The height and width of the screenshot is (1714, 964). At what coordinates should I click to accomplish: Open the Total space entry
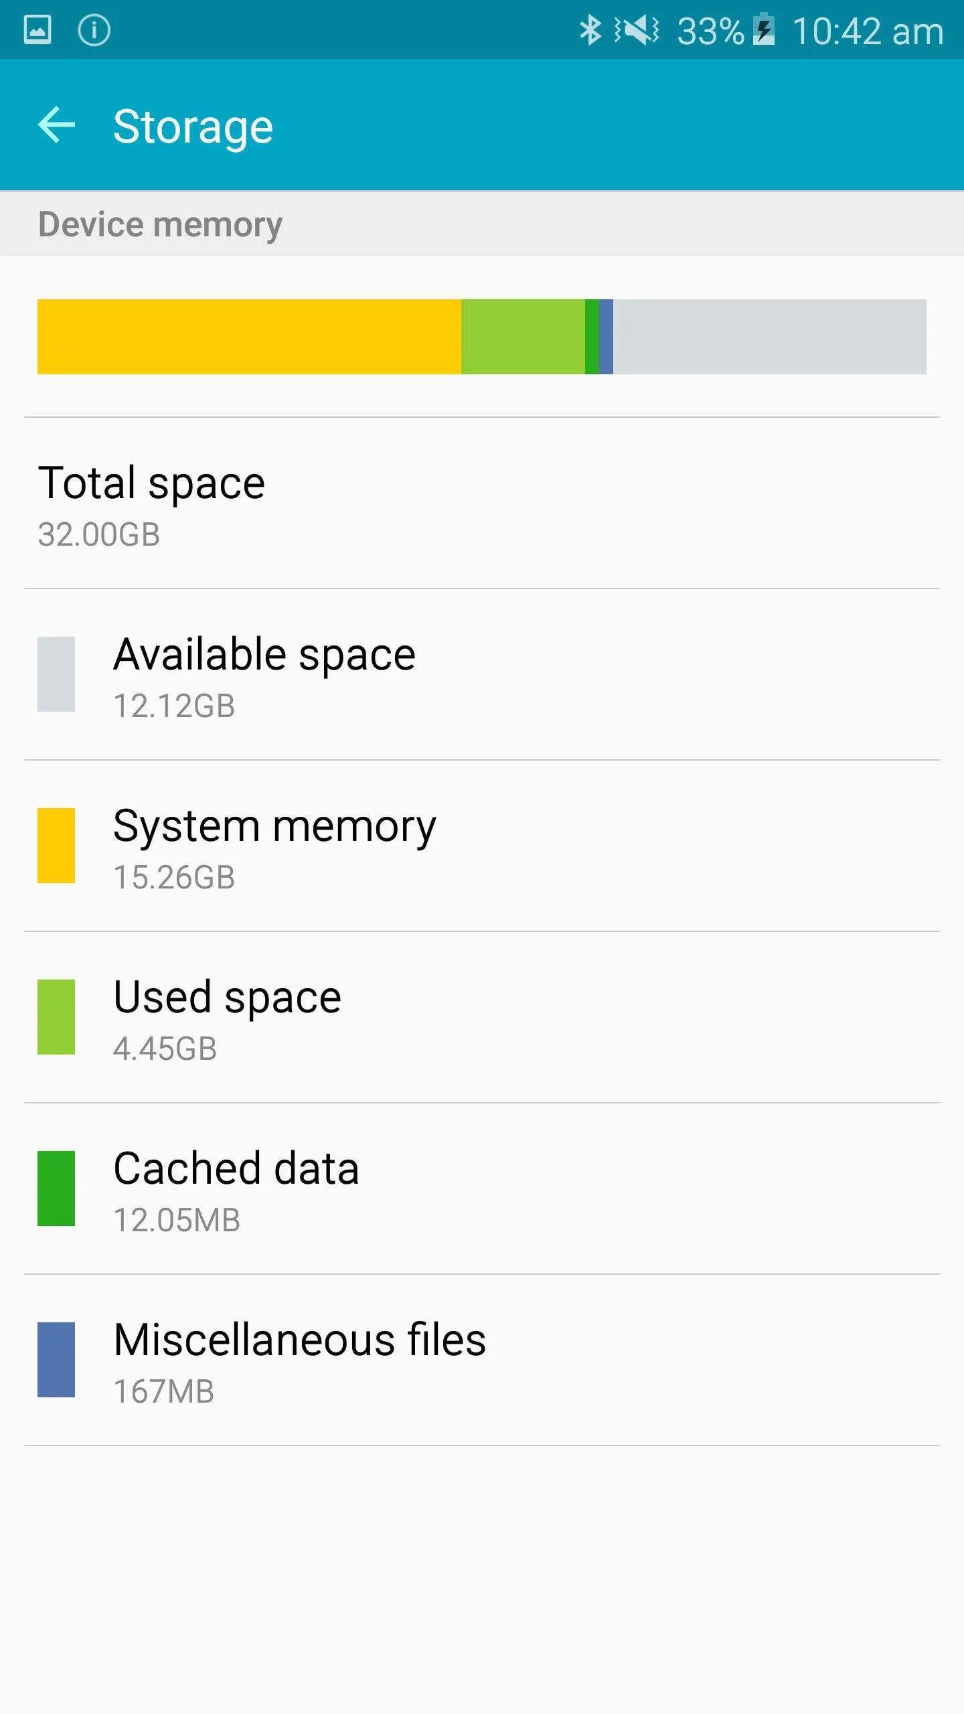(x=482, y=503)
